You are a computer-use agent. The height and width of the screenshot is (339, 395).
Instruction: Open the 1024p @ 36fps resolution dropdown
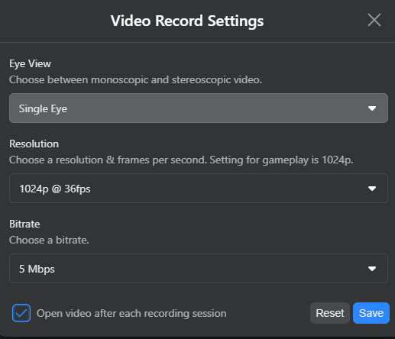pyautogui.click(x=199, y=189)
